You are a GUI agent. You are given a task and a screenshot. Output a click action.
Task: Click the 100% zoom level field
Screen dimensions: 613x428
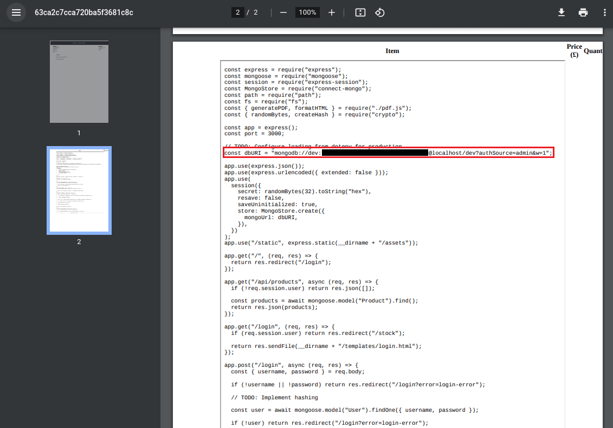click(307, 12)
